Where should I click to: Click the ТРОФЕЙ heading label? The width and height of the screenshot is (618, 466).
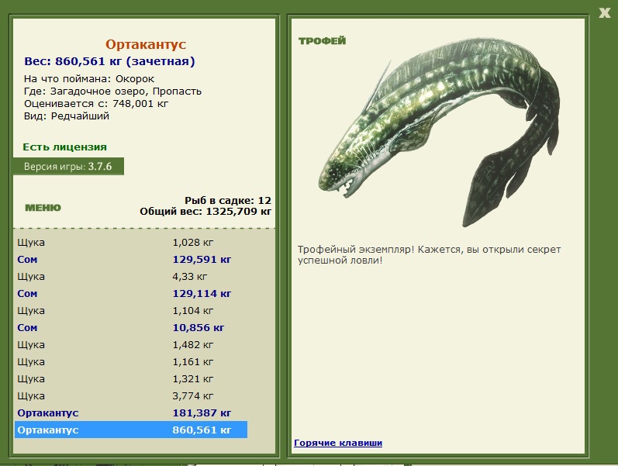click(322, 40)
